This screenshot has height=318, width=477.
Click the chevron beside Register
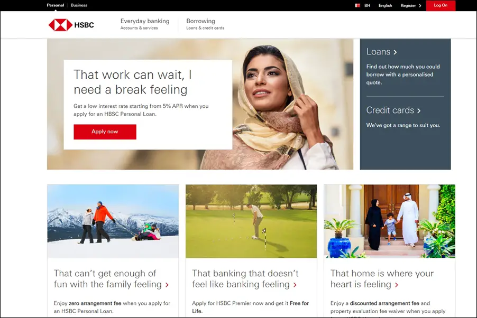[x=420, y=5]
